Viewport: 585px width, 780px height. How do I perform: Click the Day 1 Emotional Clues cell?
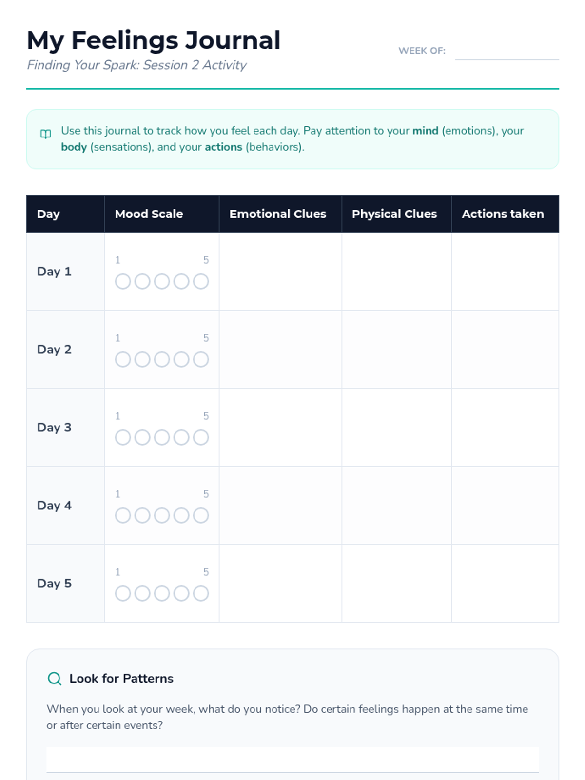tap(280, 271)
